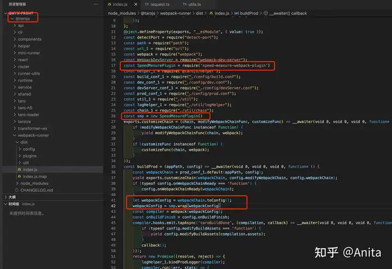
Task: Place cursor on 'const smp = new SpeedMesurePlugin()' line
Action: (x=163, y=116)
